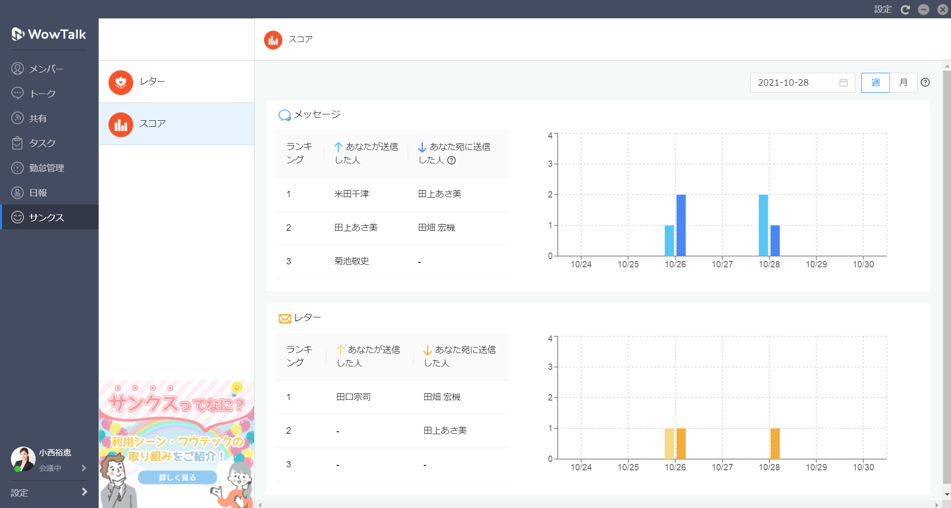Click the help icon beside 月 button
This screenshot has height=508, width=951.
click(925, 83)
